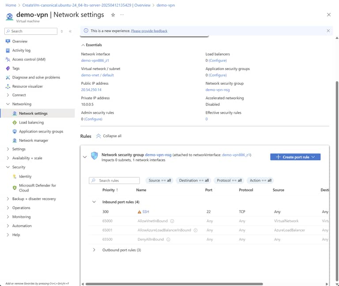Click the magnifier icon in the Search rules box

(x=94, y=180)
